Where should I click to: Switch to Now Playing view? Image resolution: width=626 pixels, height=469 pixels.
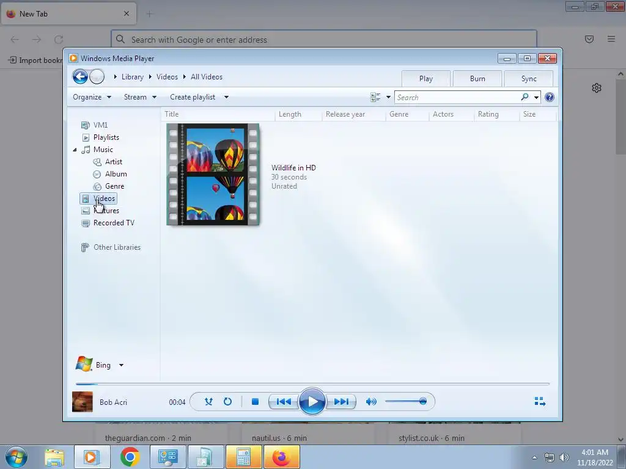[540, 402]
